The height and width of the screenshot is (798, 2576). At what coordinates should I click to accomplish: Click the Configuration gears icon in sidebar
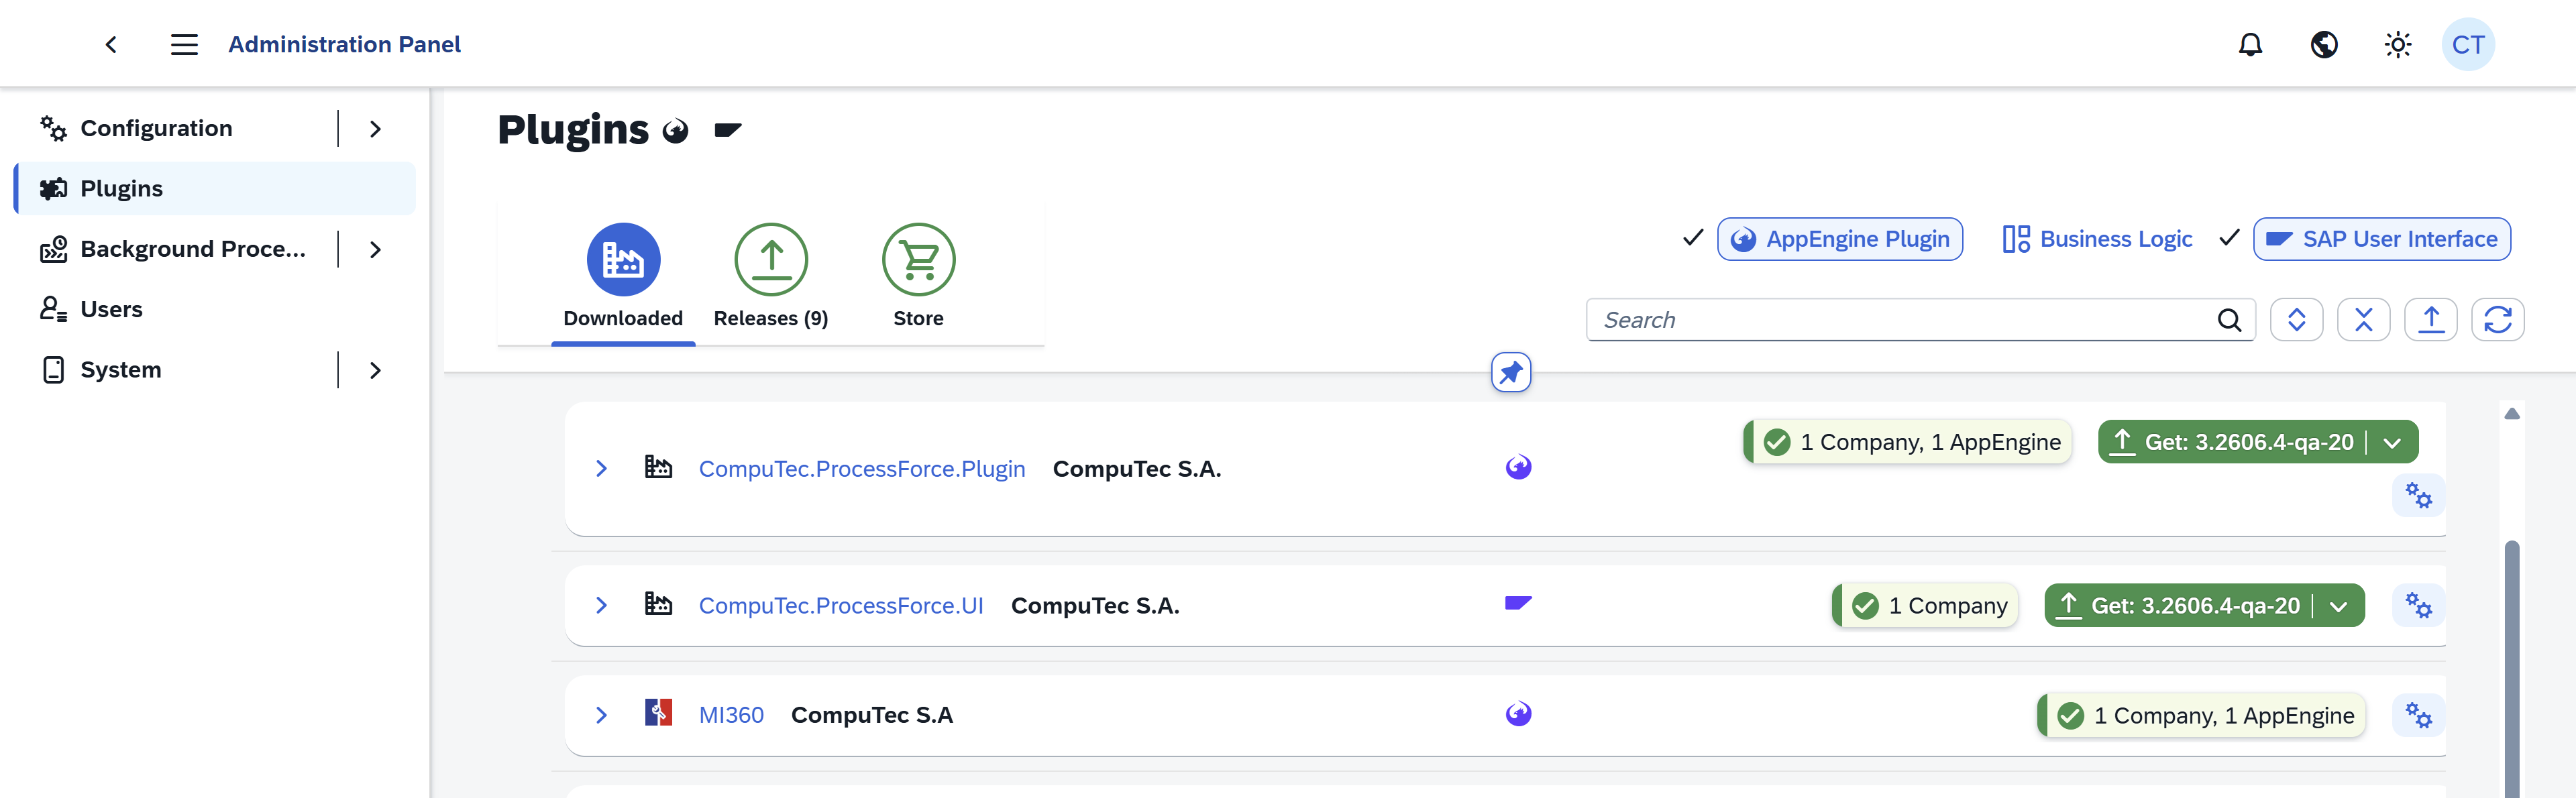[x=53, y=128]
